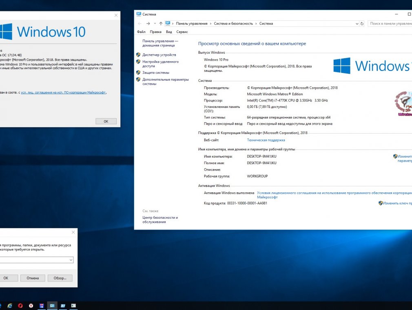
Task: Open Microsoft license terms link in about dialog
Action: click(x=63, y=92)
